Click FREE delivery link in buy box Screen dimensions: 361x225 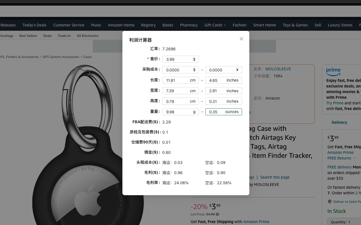(x=340, y=167)
